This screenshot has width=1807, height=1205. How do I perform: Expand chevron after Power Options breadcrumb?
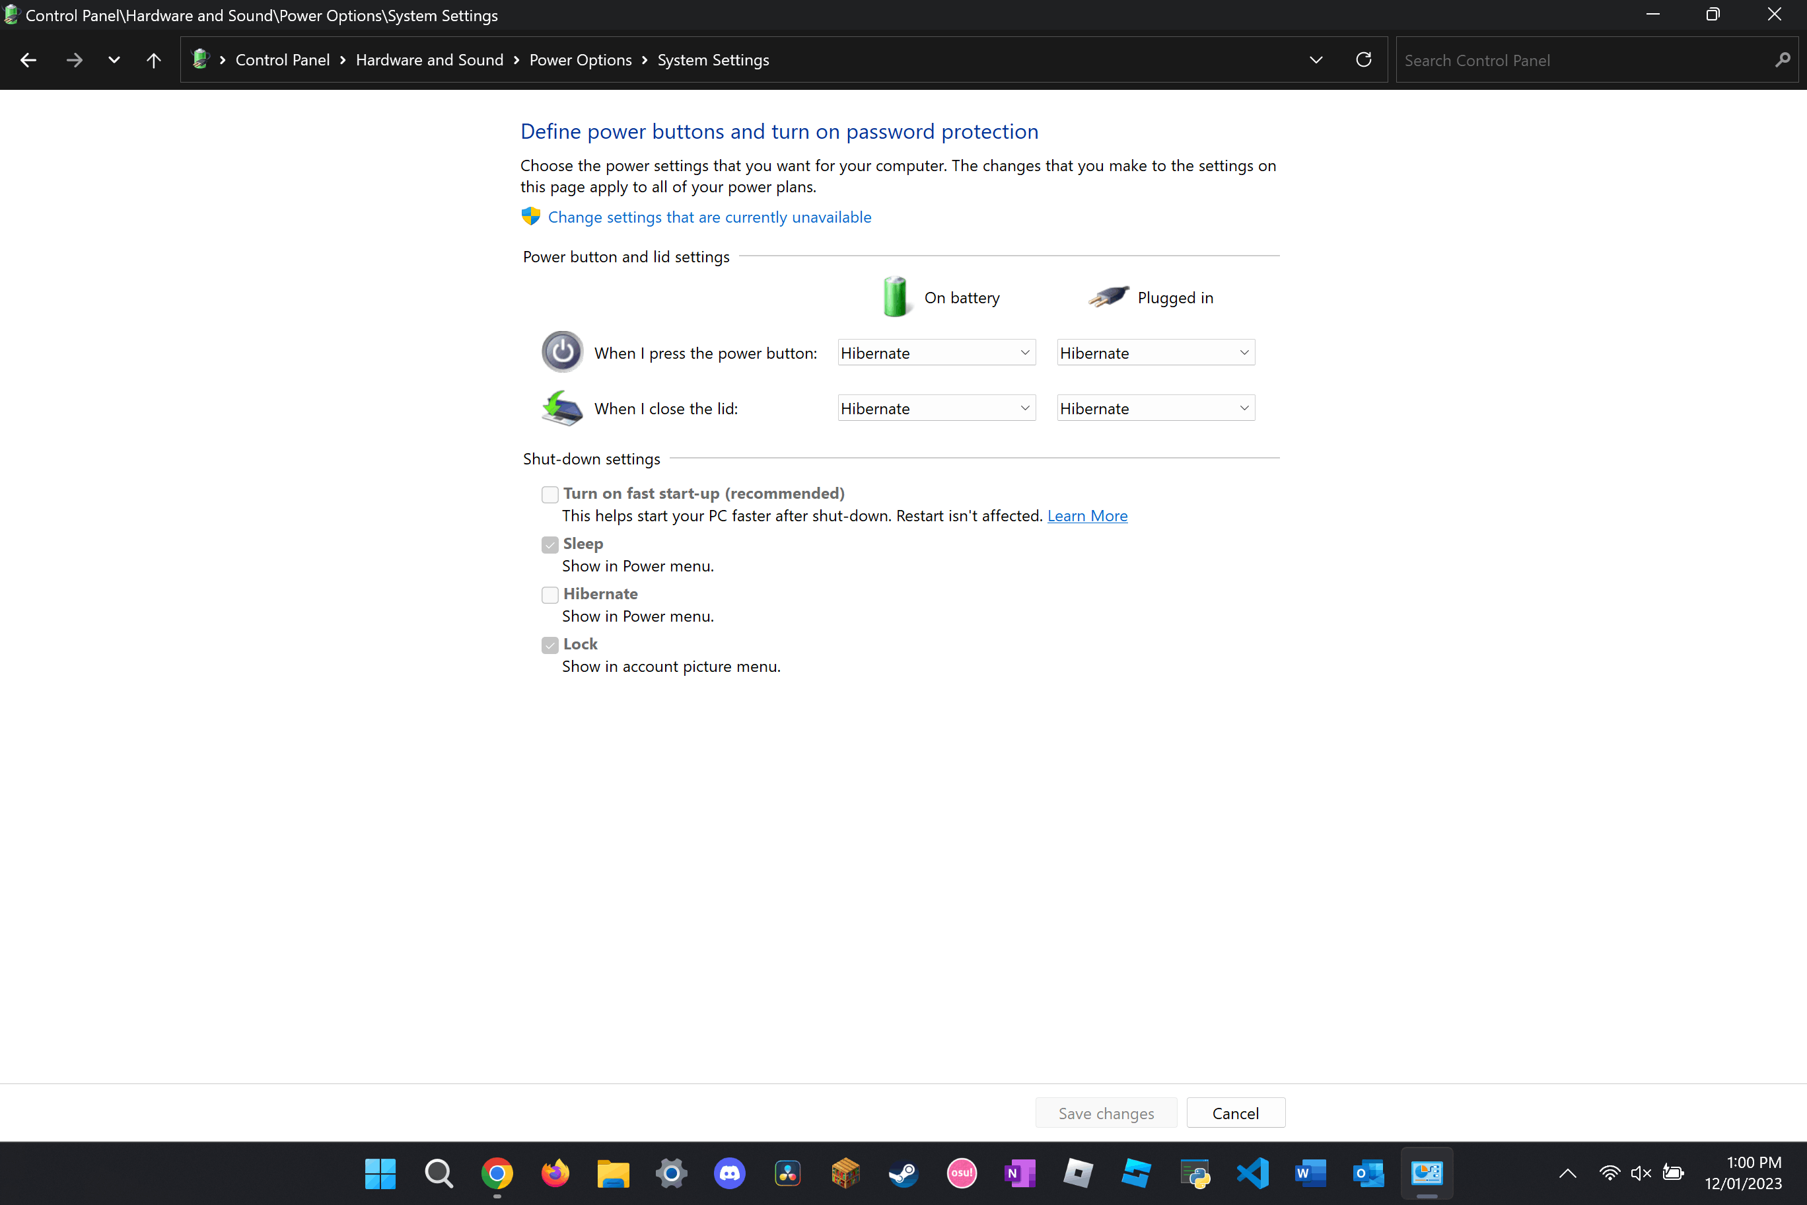coord(645,60)
